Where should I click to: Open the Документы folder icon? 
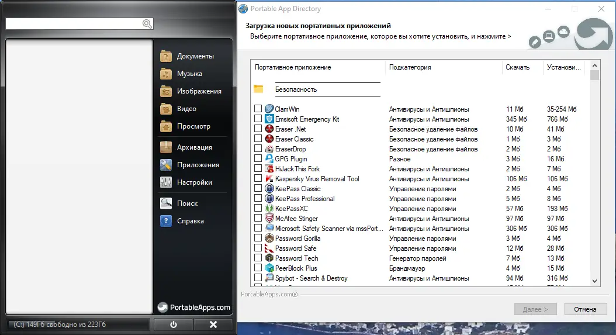click(x=166, y=56)
